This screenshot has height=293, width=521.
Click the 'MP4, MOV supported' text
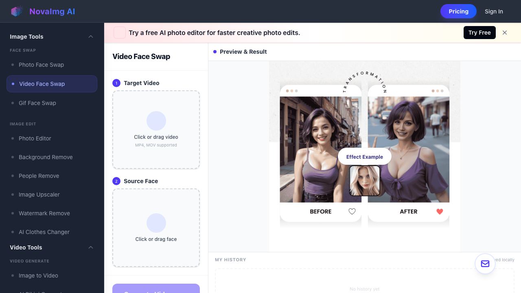pos(156,145)
